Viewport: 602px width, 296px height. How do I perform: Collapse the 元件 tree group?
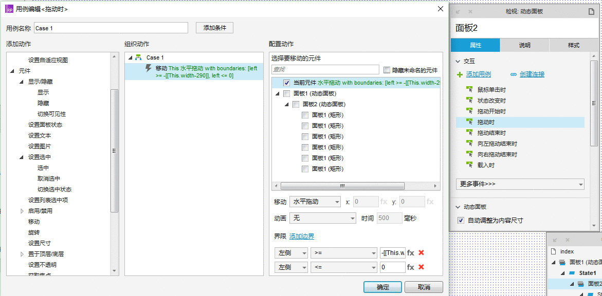click(12, 71)
